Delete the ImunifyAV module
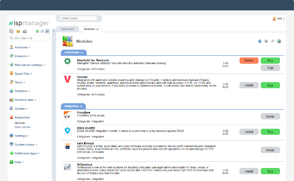Screen dimensions: 294x181 click(249, 61)
